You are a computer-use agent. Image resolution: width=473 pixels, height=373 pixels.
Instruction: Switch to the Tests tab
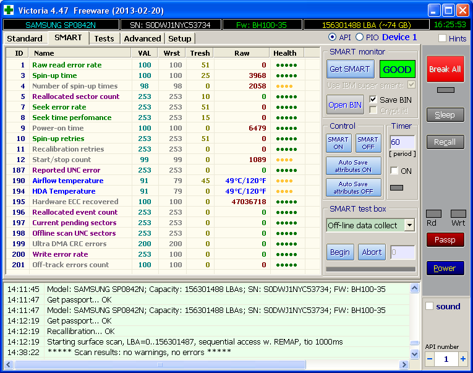104,38
